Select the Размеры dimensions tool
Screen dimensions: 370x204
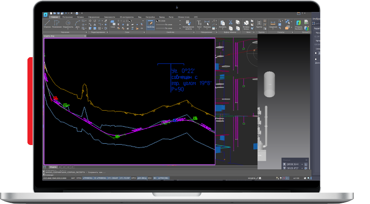point(207,24)
